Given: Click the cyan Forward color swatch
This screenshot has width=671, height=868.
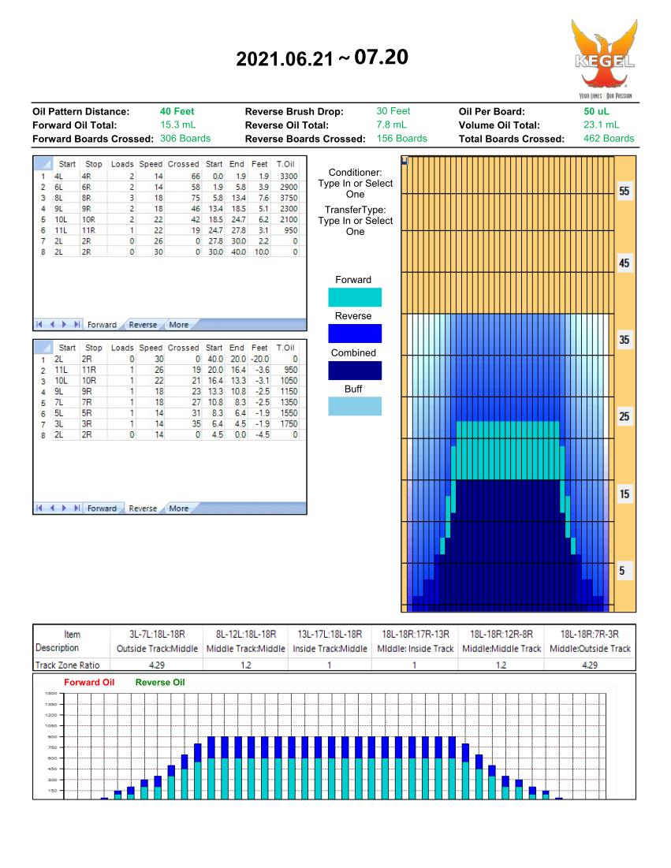Looking at the screenshot, I should (x=355, y=297).
